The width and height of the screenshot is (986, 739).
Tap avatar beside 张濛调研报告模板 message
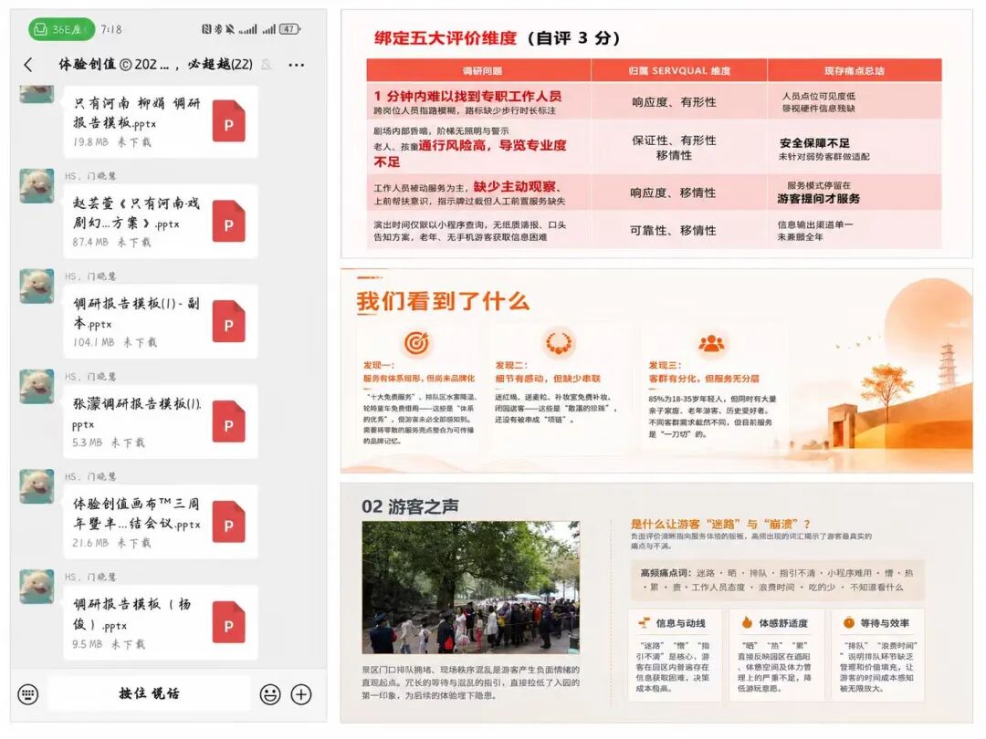(x=37, y=387)
